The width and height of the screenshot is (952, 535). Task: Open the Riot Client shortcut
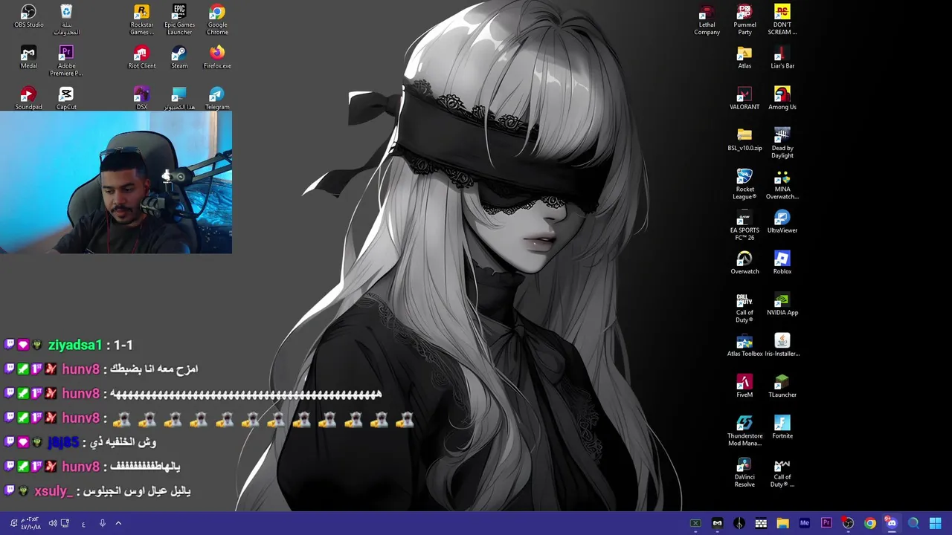141,57
